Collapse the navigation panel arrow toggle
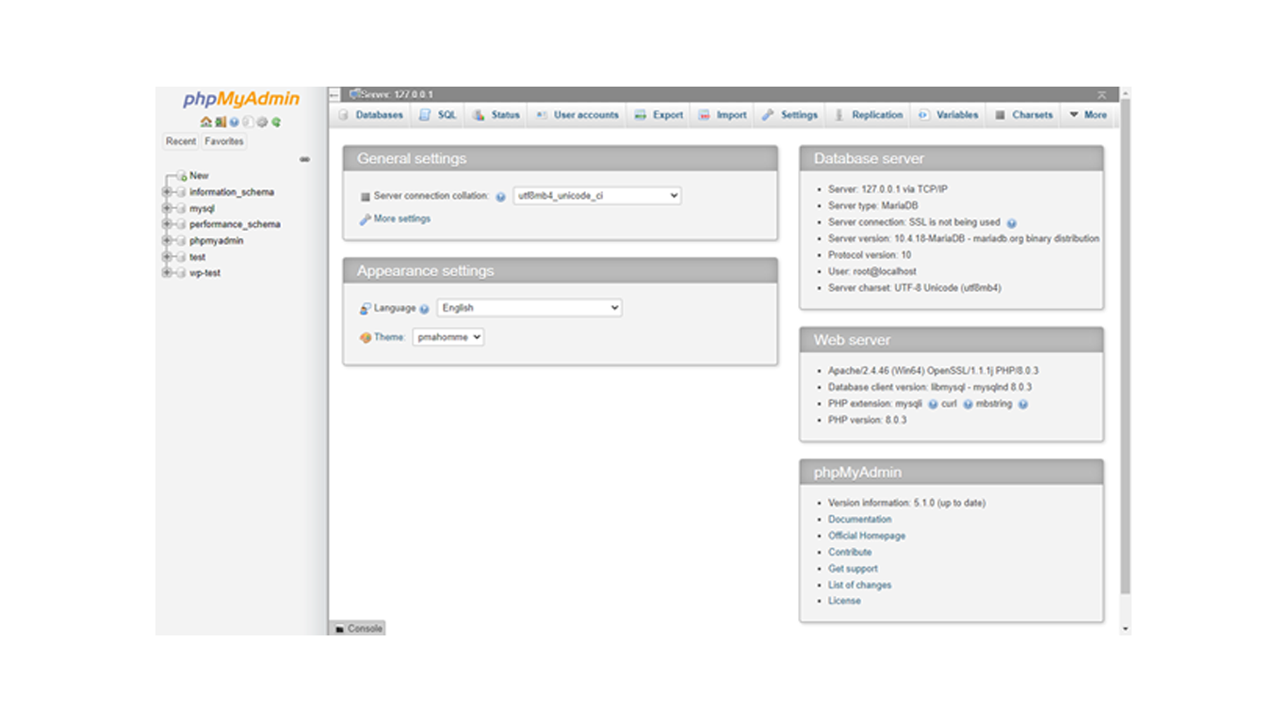The height and width of the screenshot is (723, 1287). pyautogui.click(x=334, y=95)
